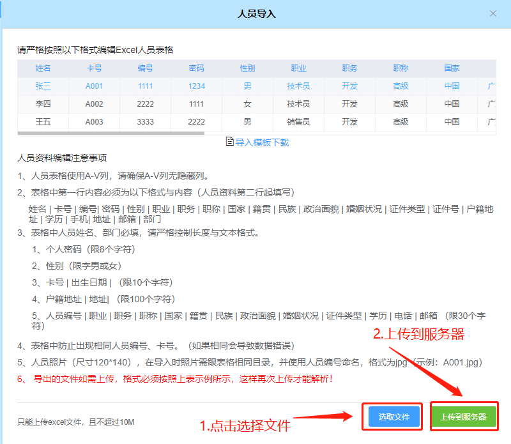The width and height of the screenshot is (511, 444).
Task: Select the 张三 row name cell
Action: coord(43,86)
